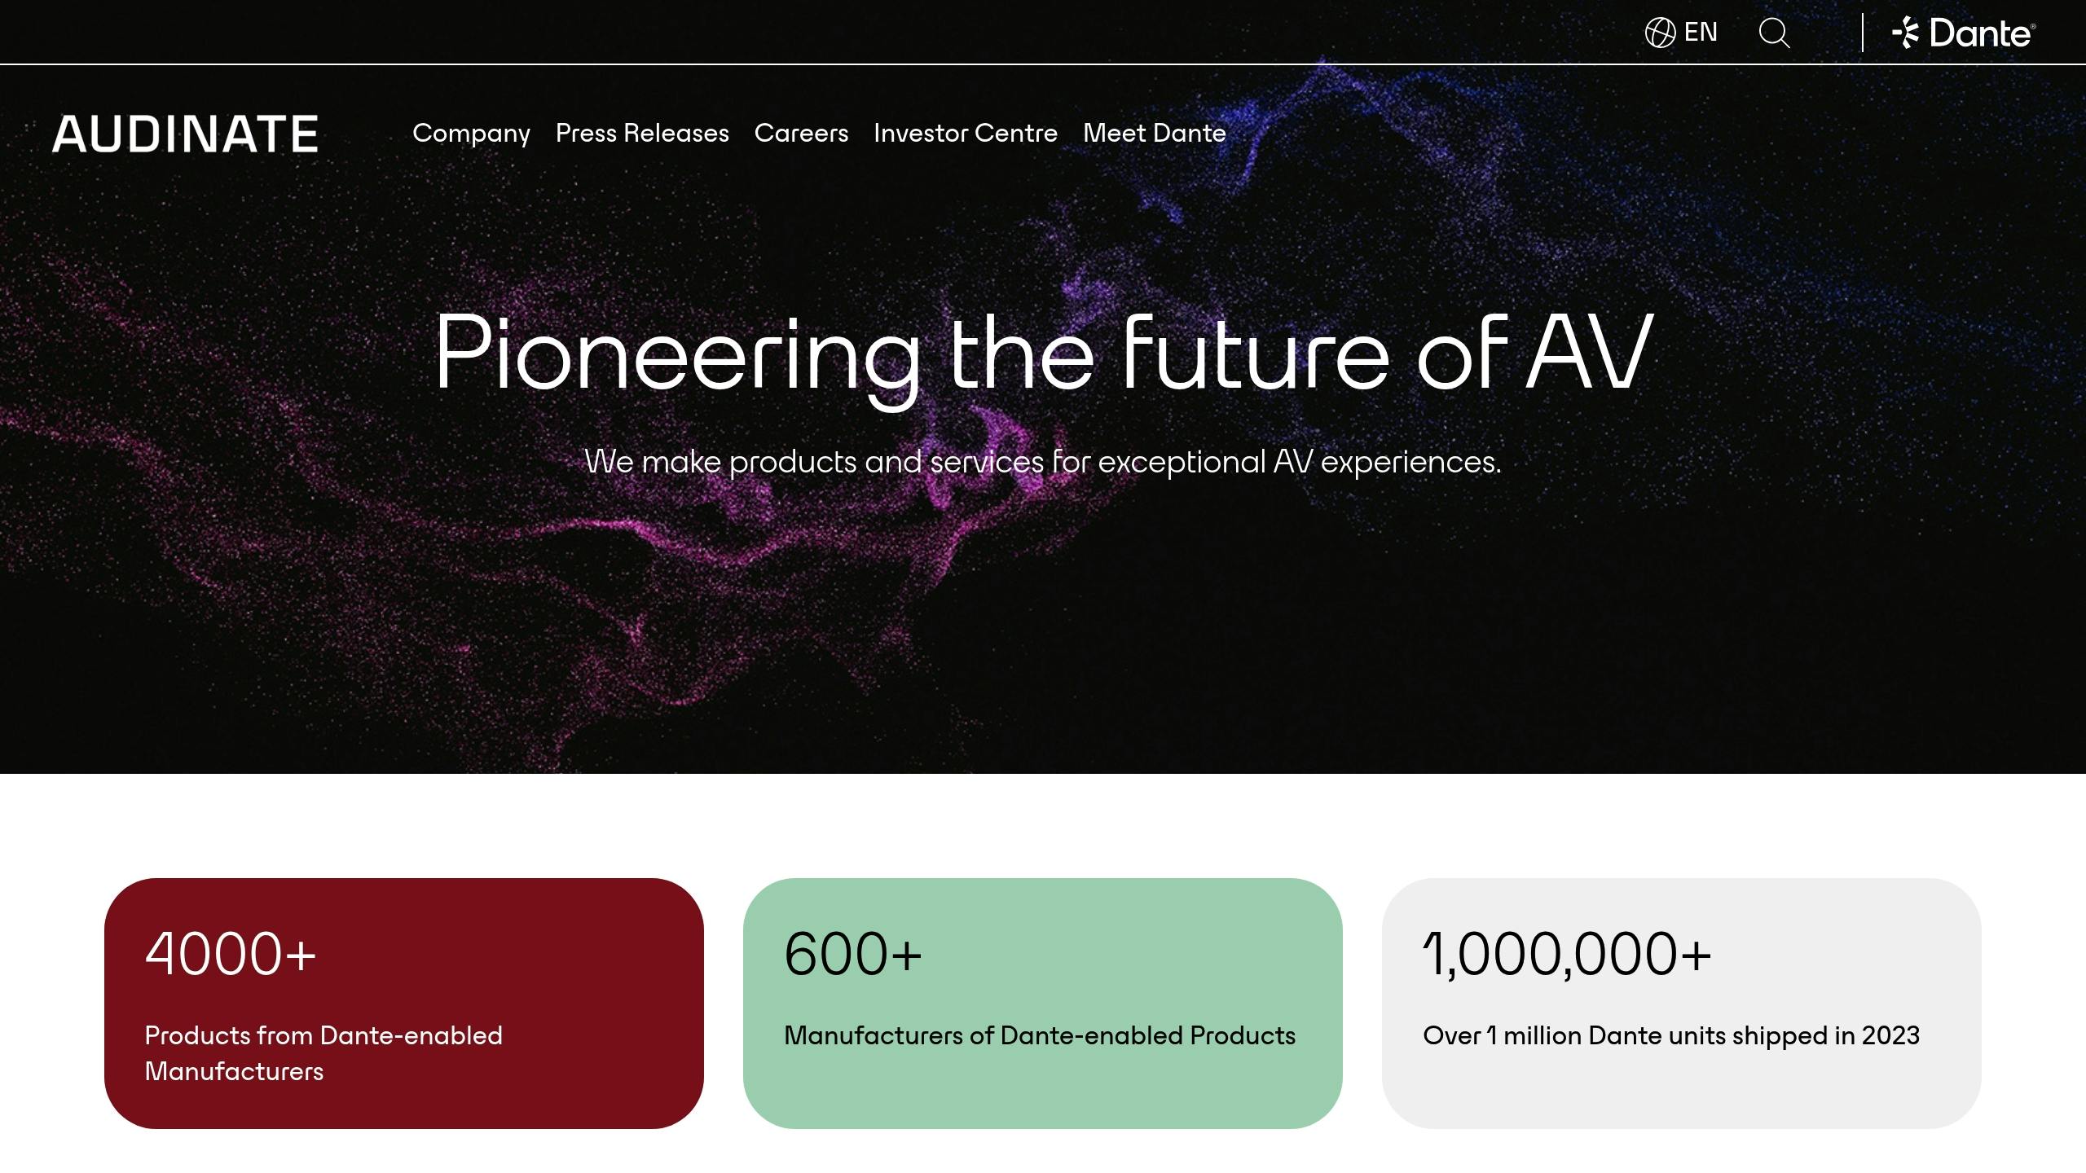Click the Dante wordmark text

(x=1982, y=33)
